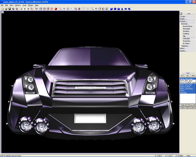Open the File menu
Image resolution: width=196 pixels, height=157 pixels.
tap(2, 6)
